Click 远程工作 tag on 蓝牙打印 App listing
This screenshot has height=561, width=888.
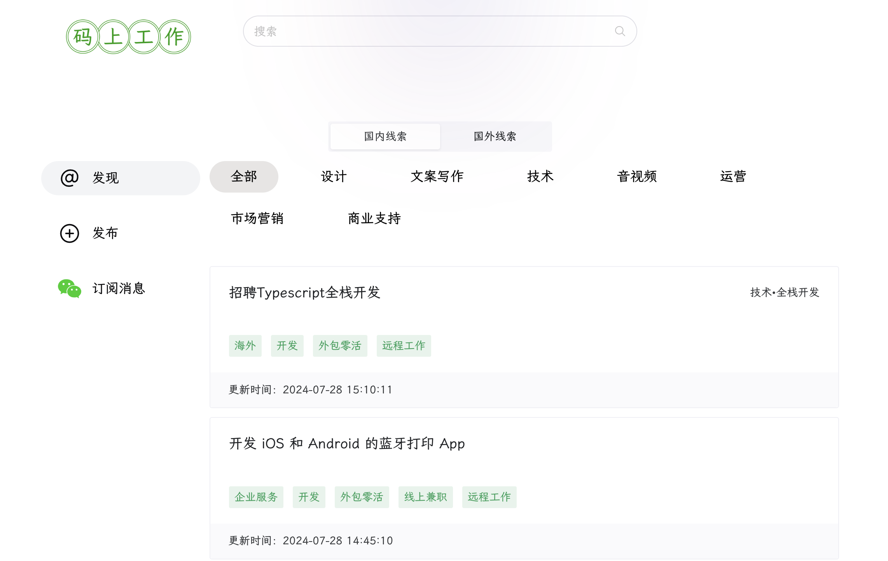point(489,497)
